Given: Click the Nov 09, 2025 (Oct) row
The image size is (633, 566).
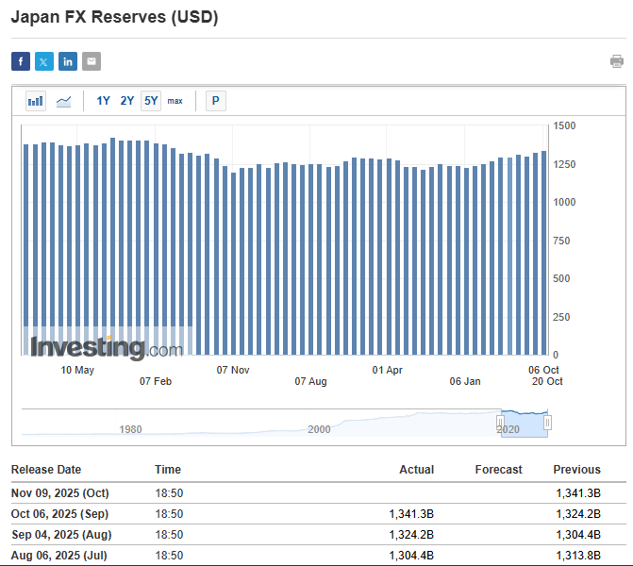Looking at the screenshot, I should point(60,492).
